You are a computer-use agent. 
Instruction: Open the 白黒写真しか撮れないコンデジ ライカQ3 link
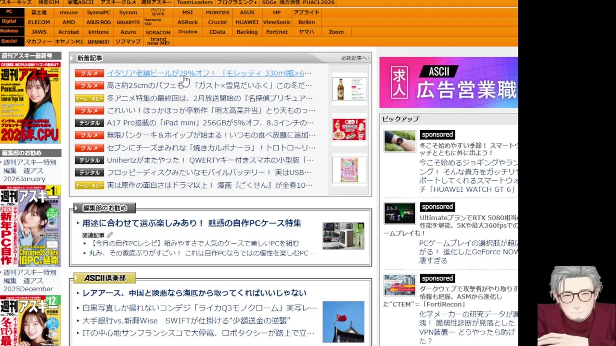click(200, 308)
